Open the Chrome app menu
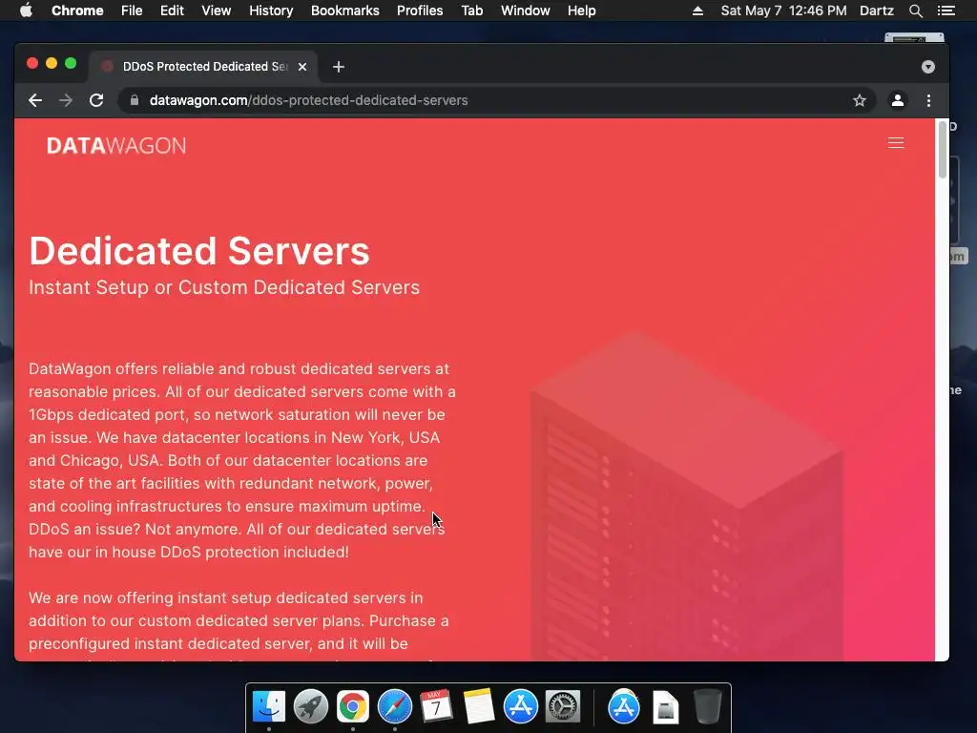This screenshot has height=733, width=977. coord(77,10)
